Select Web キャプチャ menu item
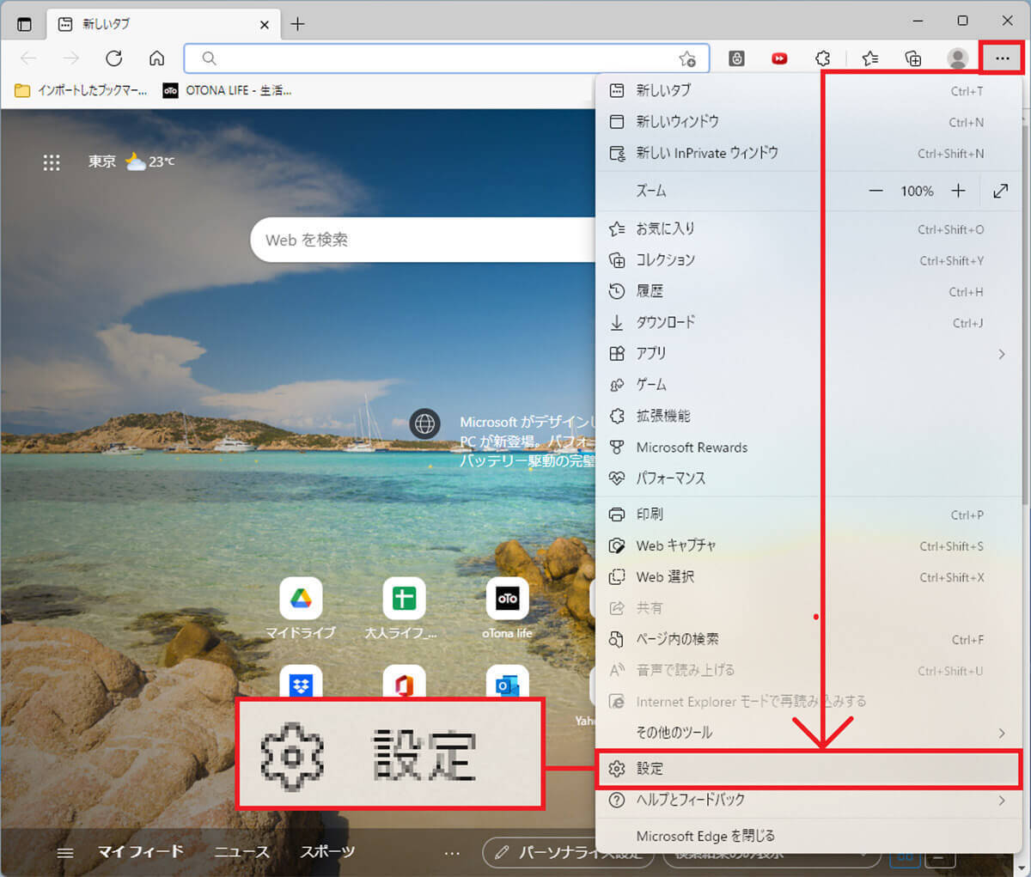The image size is (1031, 877). [808, 546]
